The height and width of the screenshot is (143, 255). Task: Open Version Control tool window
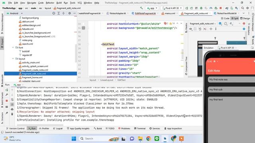click(x=15, y=128)
